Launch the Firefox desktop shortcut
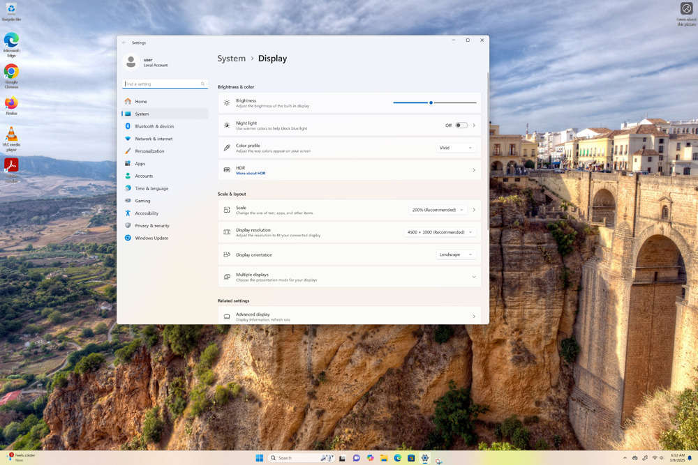The image size is (698, 465). (11, 106)
